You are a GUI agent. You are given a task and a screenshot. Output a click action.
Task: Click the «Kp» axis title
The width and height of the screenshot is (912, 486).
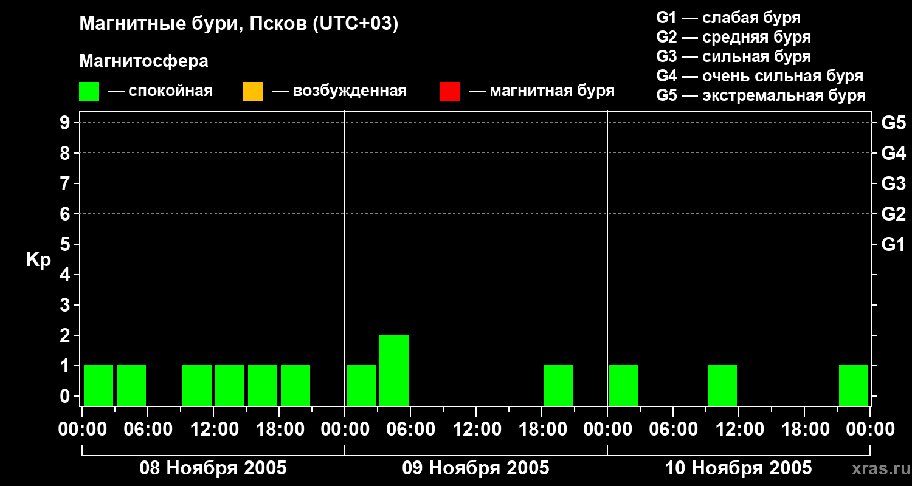pos(38,260)
